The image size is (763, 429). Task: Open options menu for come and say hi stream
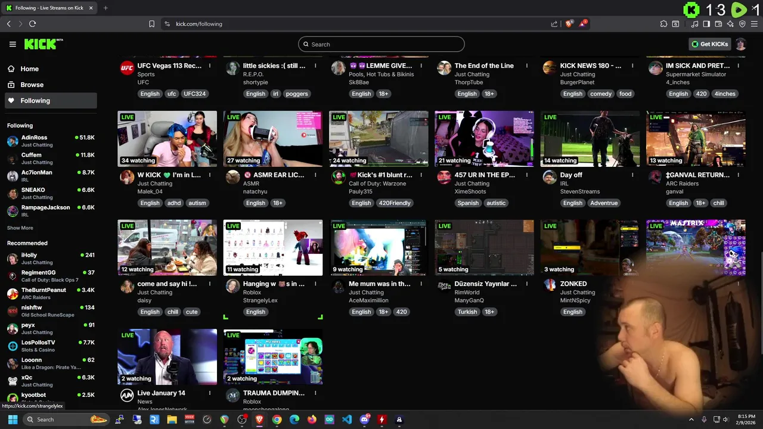[210, 284]
